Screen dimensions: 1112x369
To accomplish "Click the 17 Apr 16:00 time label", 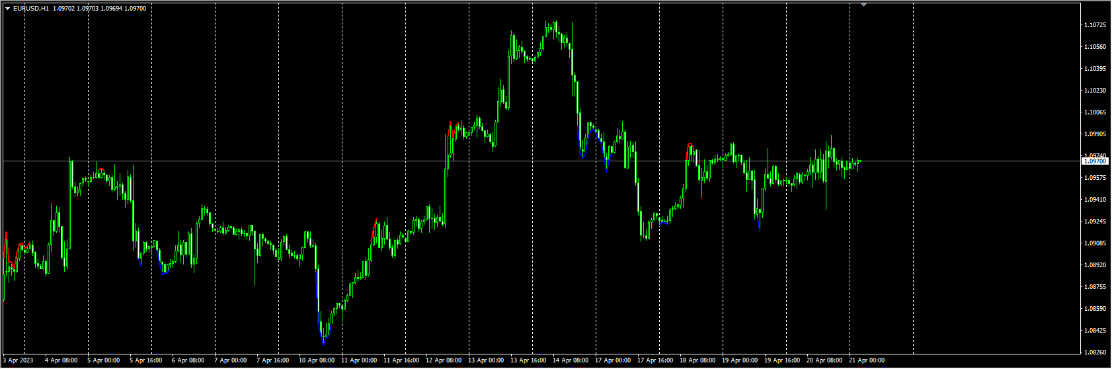I will click(x=655, y=360).
